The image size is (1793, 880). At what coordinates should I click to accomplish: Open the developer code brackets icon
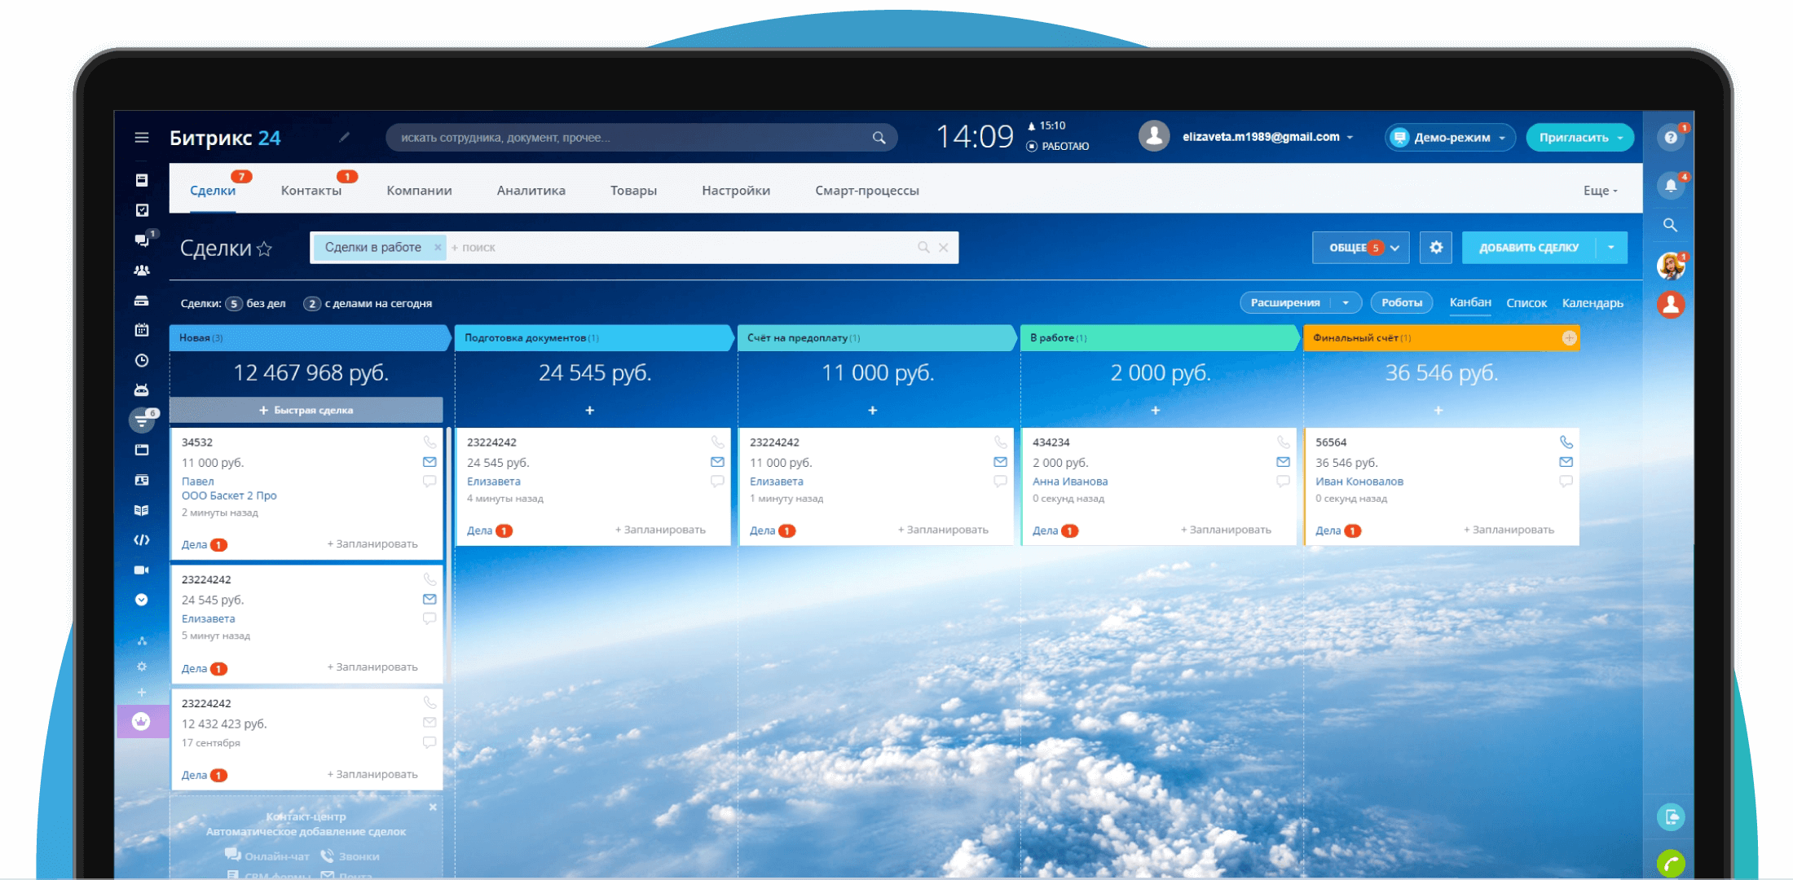click(142, 539)
